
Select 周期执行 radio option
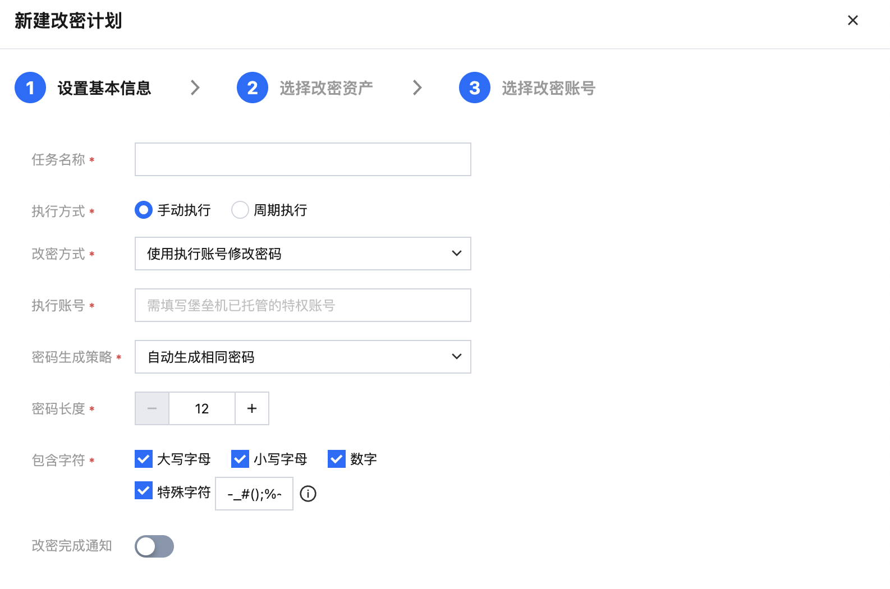tap(240, 210)
